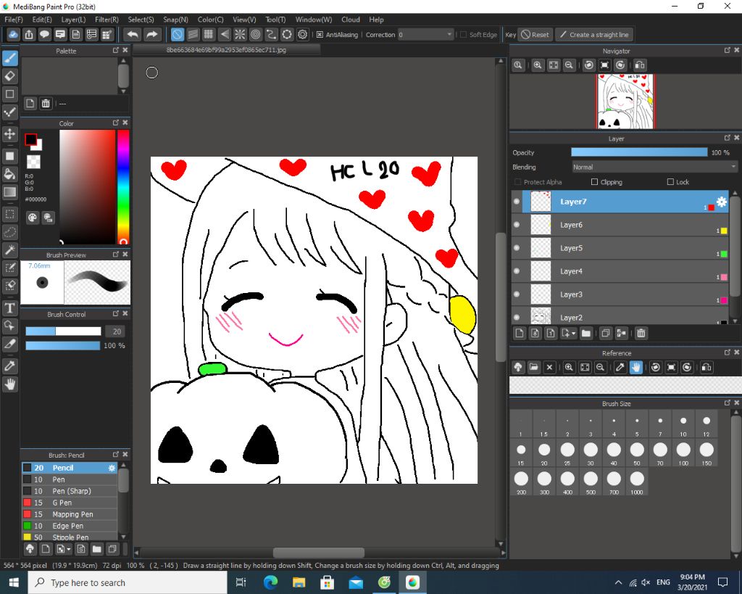The width and height of the screenshot is (742, 594).
Task: Click the Windows search box
Action: 128,582
